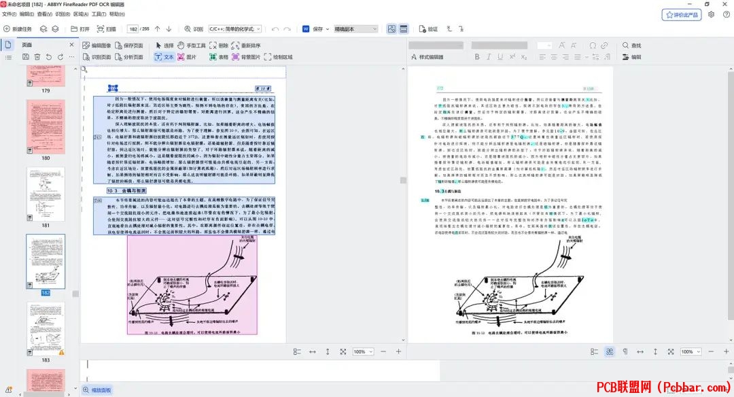Click the 重新排序 (Reorder areas) tool
734x397 pixels.
coord(246,46)
